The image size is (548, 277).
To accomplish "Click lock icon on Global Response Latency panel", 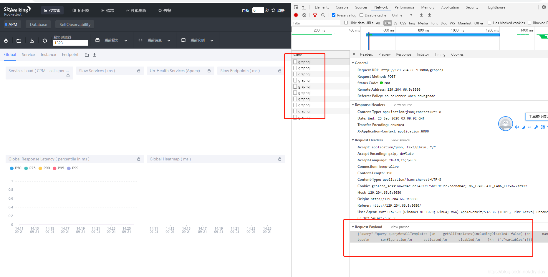I will coord(139,159).
